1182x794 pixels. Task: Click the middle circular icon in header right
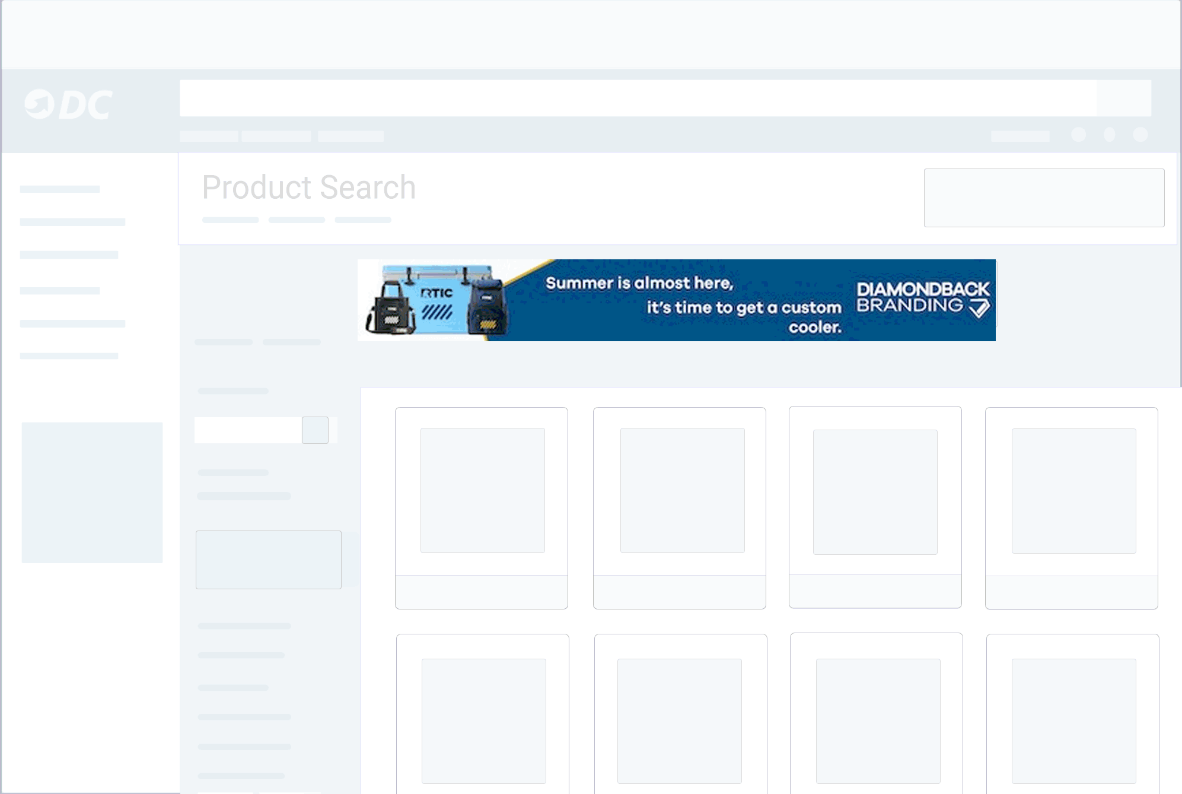point(1109,135)
